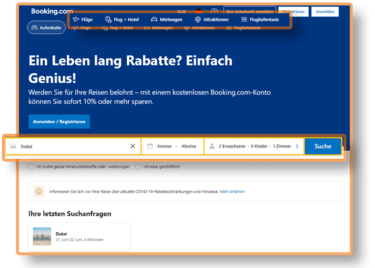Click the Dubai recent search thumbnail
Viewport: 375px width, 268px height.
pyautogui.click(x=42, y=236)
